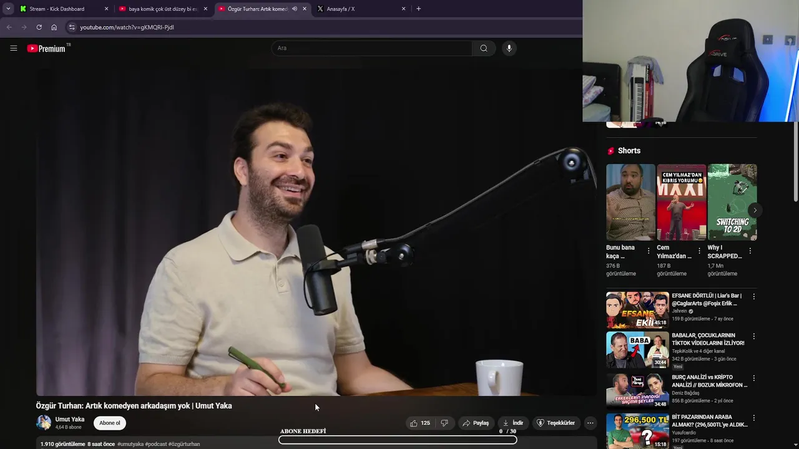Open options for Cem Yılmaz'dan Short
Image resolution: width=799 pixels, height=449 pixels.
tap(699, 251)
